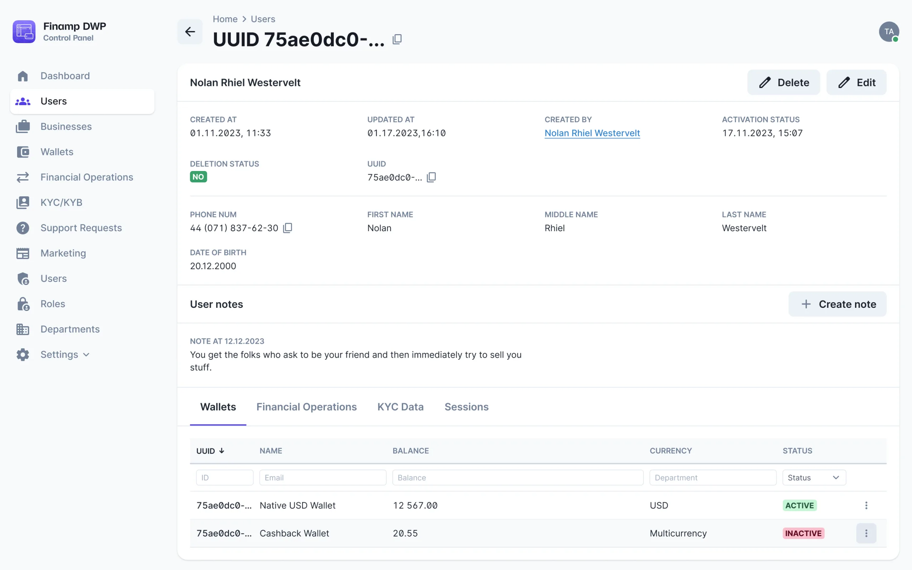Click Create note button
912x570 pixels.
coord(838,304)
